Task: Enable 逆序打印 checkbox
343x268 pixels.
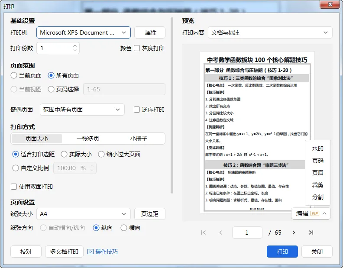Action: (x=137, y=110)
